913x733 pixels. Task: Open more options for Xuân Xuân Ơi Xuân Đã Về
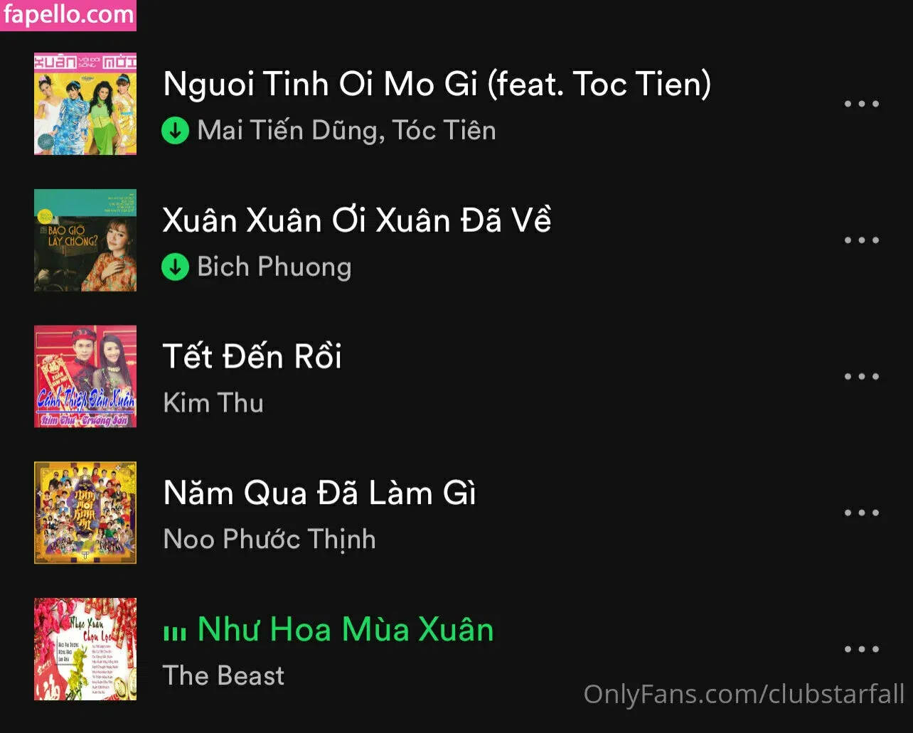[x=861, y=240]
